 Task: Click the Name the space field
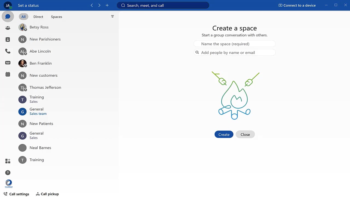pos(234,44)
